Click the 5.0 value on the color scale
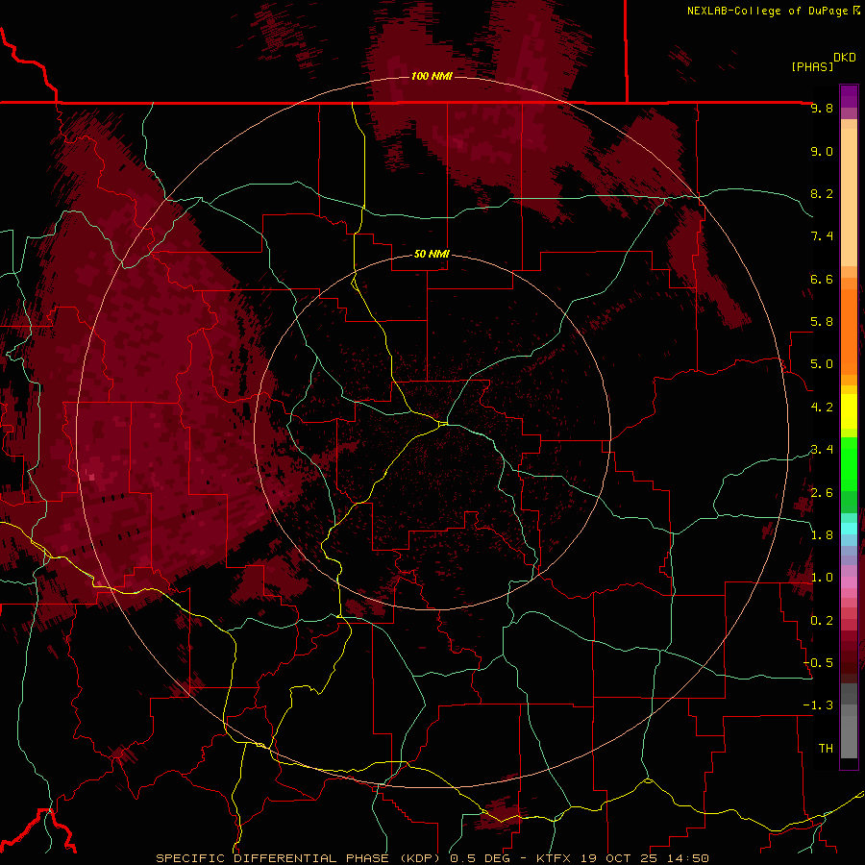 822,364
